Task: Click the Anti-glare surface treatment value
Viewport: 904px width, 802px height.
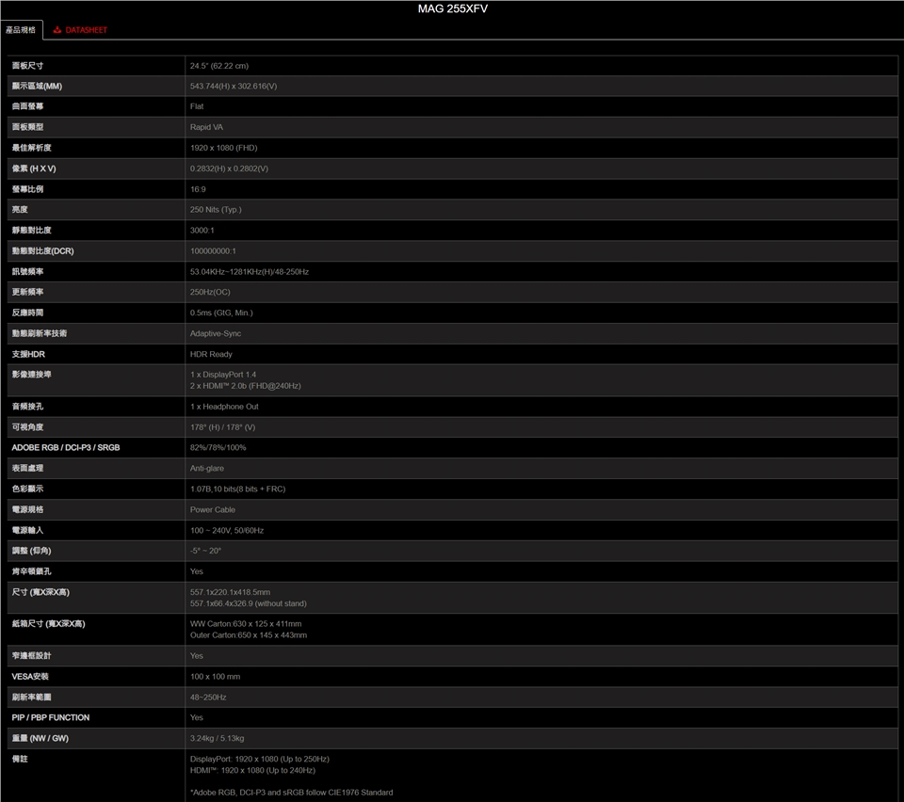Action: click(x=207, y=468)
